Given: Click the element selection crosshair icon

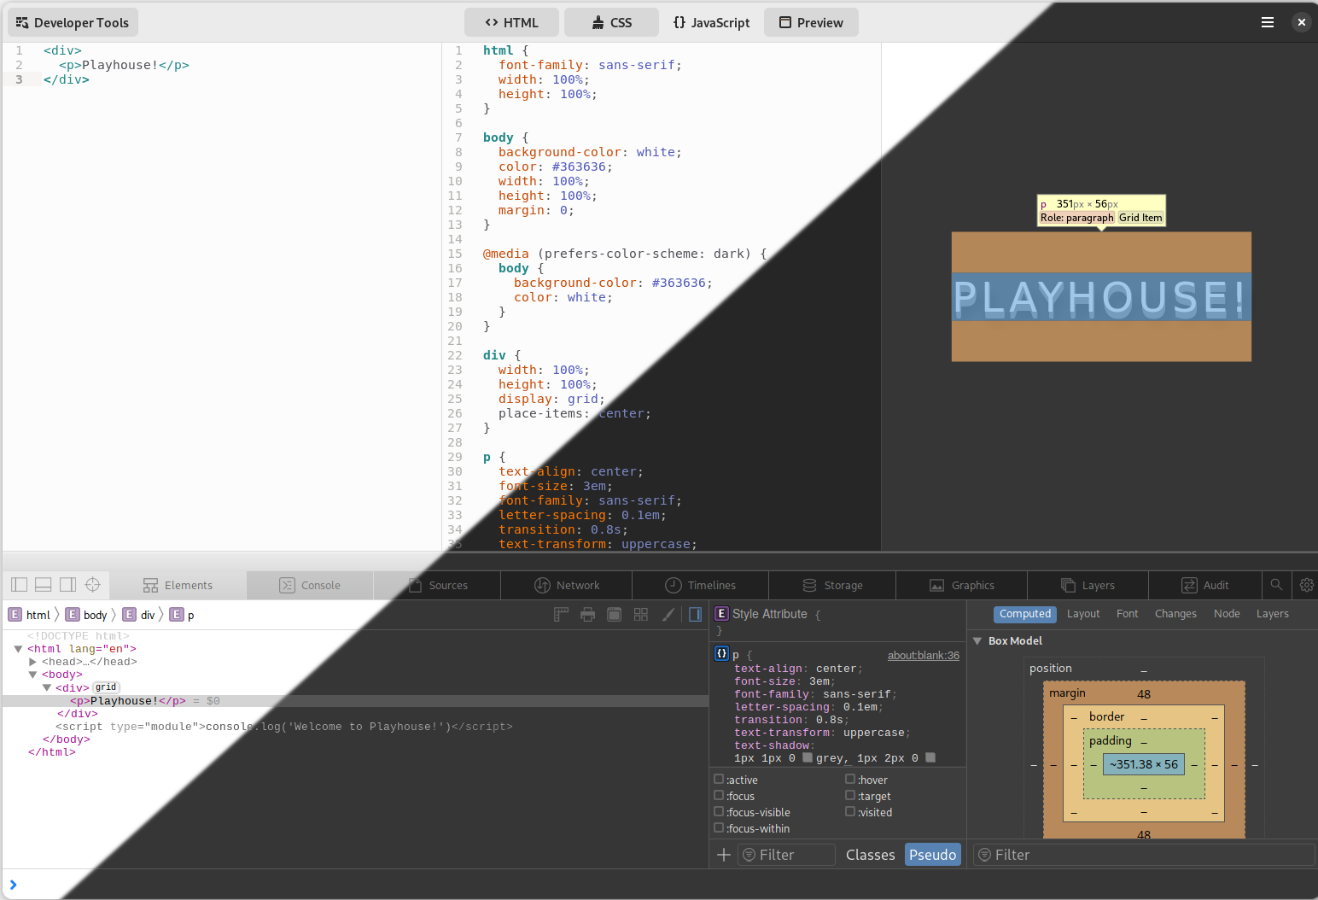Looking at the screenshot, I should [93, 585].
